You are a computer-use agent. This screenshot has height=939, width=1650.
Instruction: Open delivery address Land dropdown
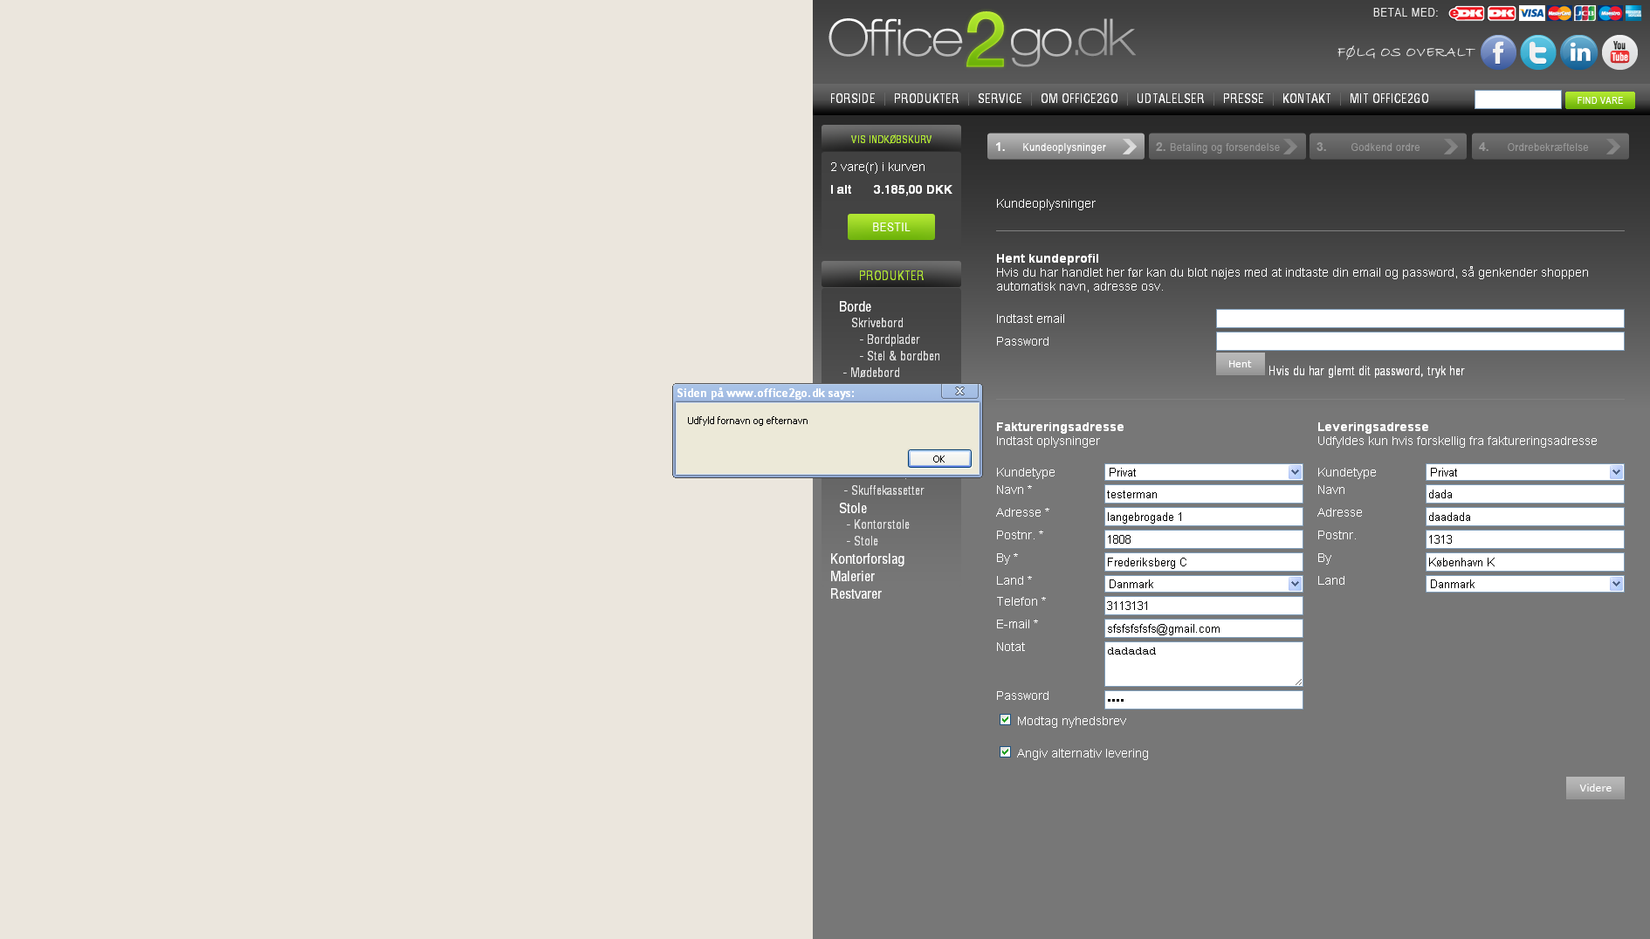coord(1524,584)
